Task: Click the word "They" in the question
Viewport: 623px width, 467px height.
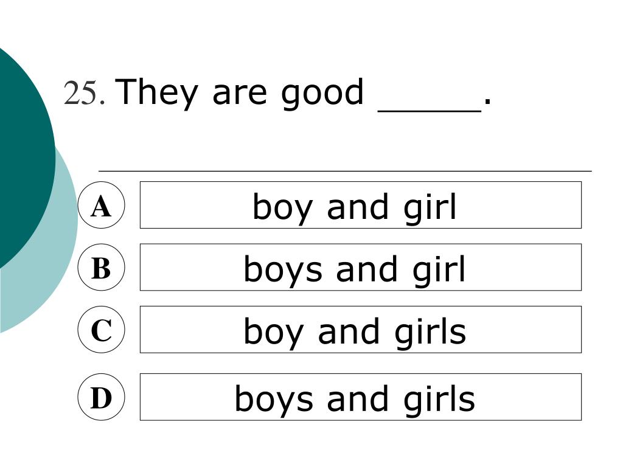Action: [x=156, y=94]
